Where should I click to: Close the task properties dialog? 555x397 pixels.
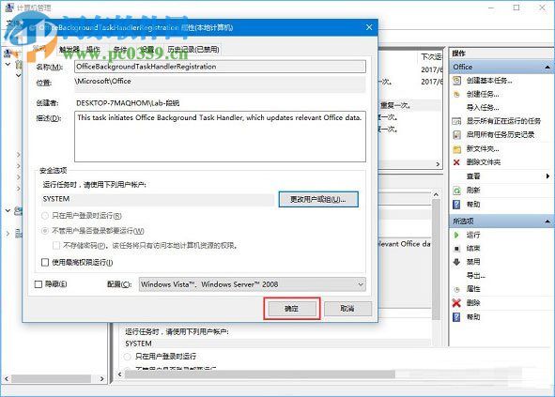point(369,27)
